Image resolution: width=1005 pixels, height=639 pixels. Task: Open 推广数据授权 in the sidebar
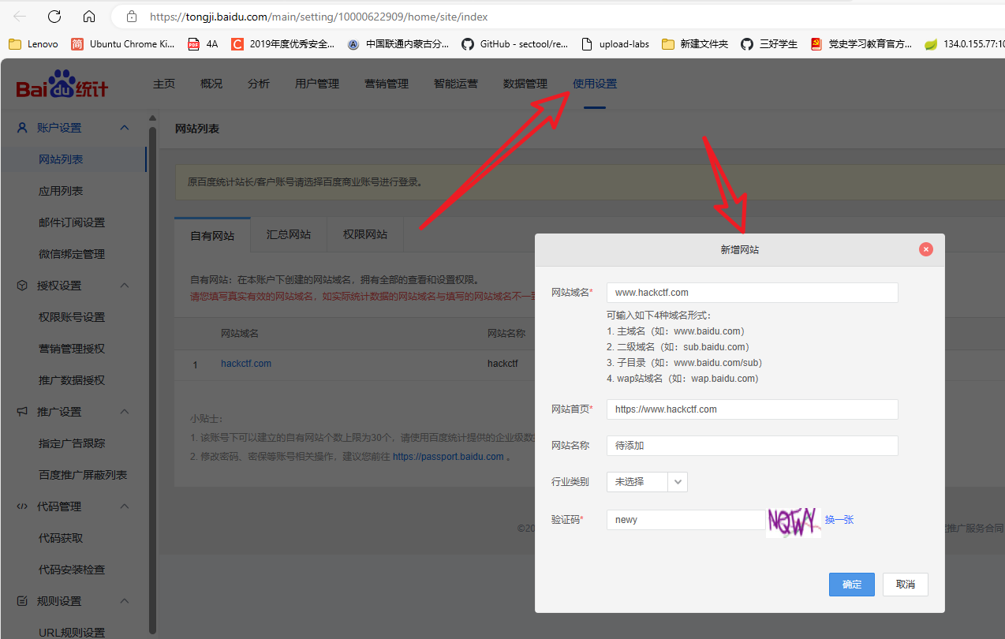pos(72,380)
